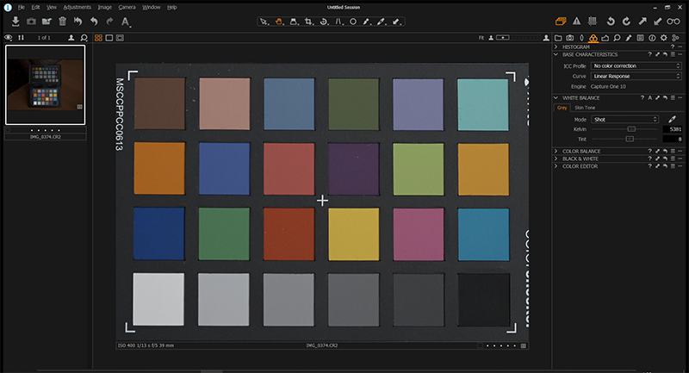Open the Color tool tab icon
The height and width of the screenshot is (373, 689).
click(x=593, y=38)
